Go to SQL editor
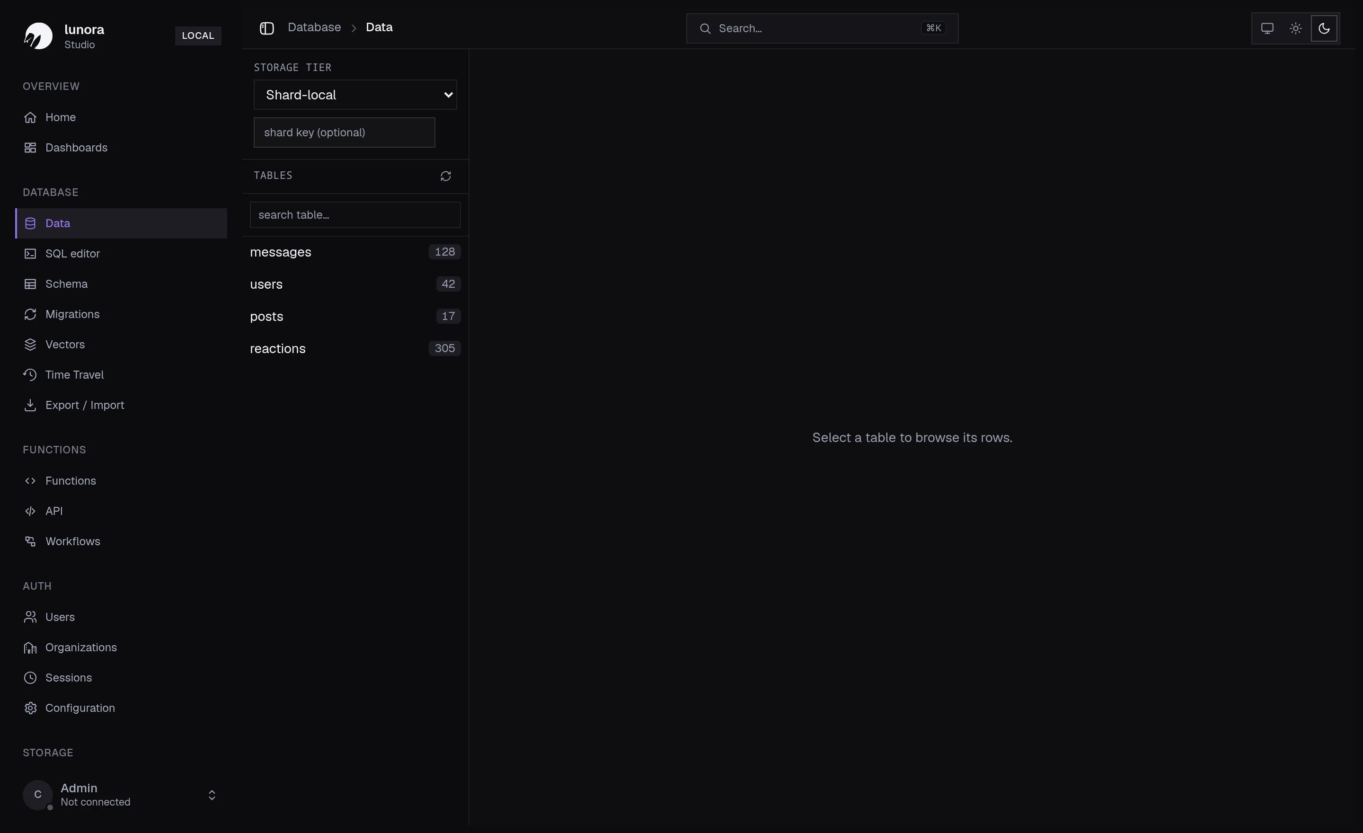 pyautogui.click(x=121, y=254)
